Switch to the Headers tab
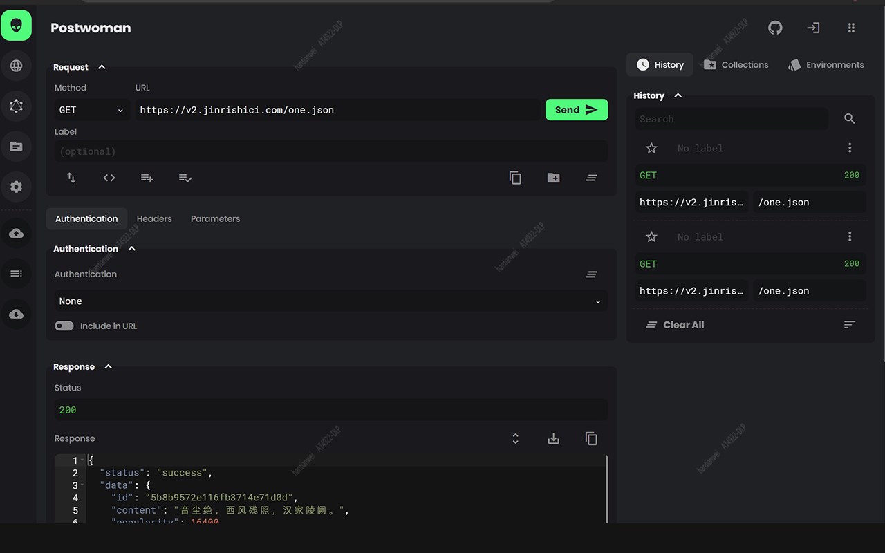Image resolution: width=885 pixels, height=553 pixels. pos(154,218)
